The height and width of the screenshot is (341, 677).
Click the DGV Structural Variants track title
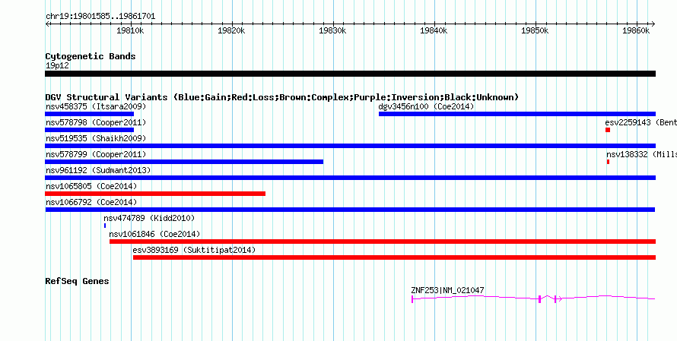pyautogui.click(x=282, y=97)
